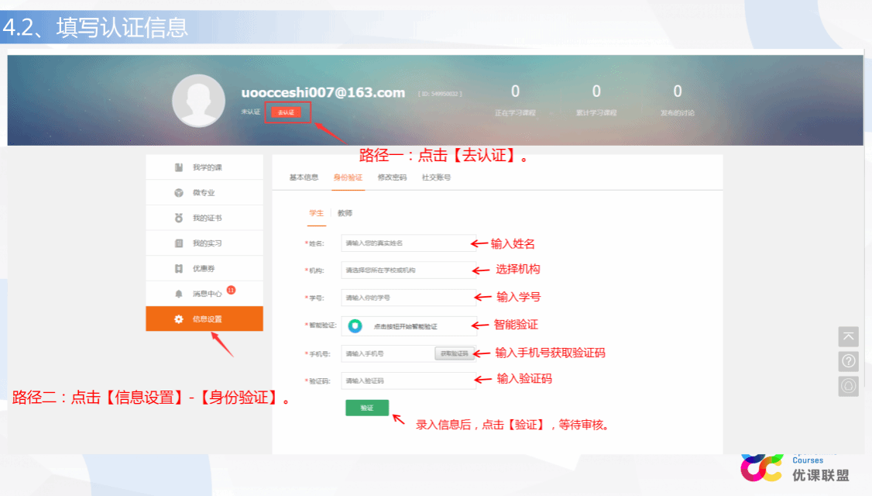Click the 姓名 real name input field
Image resolution: width=872 pixels, height=496 pixels.
click(407, 243)
